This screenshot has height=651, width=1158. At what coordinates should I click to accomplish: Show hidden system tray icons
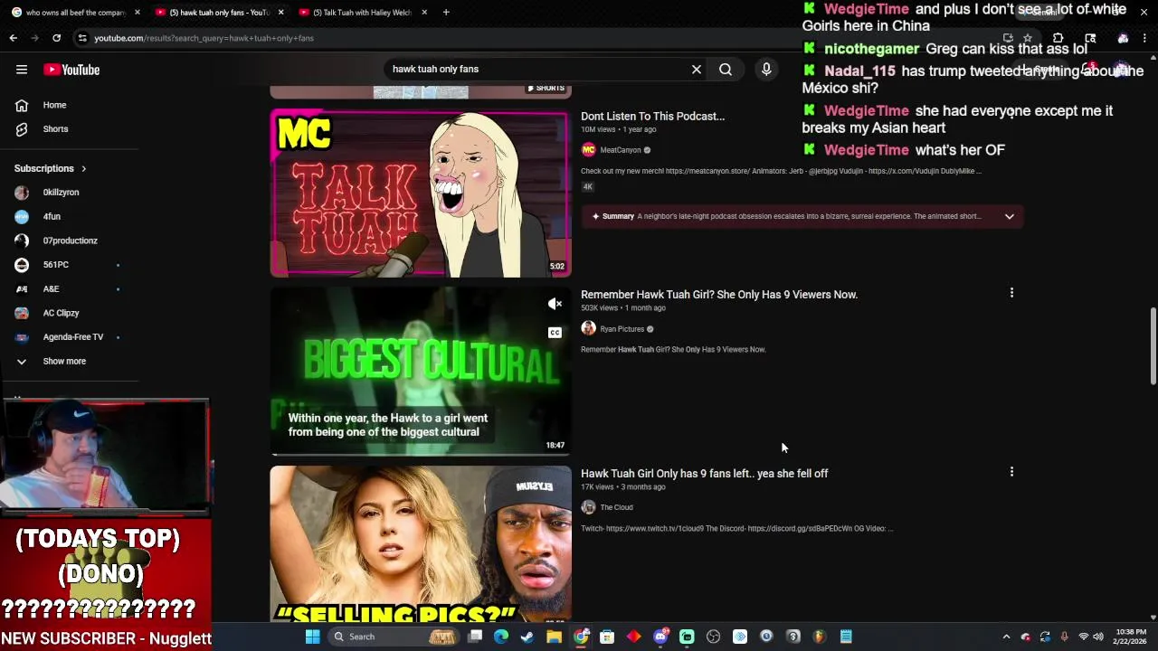1006,637
